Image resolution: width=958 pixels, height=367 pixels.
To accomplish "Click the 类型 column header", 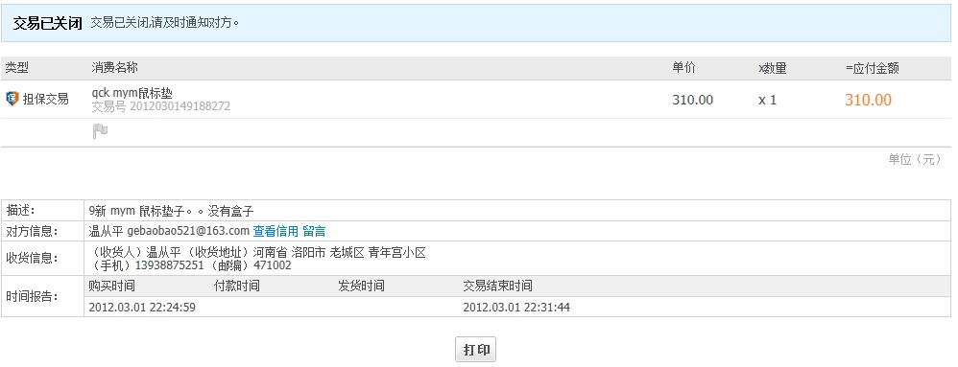I will [17, 68].
